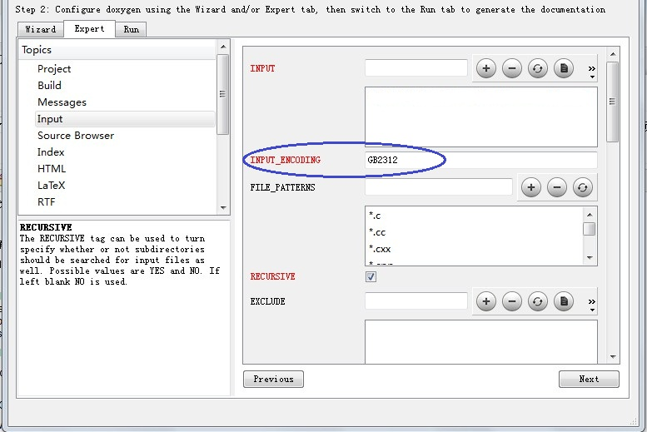Expand the INPUT row toolbar overflow chevron

coord(592,70)
